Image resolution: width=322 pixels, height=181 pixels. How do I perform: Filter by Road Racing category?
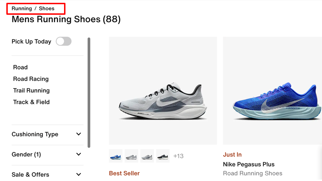click(x=31, y=79)
